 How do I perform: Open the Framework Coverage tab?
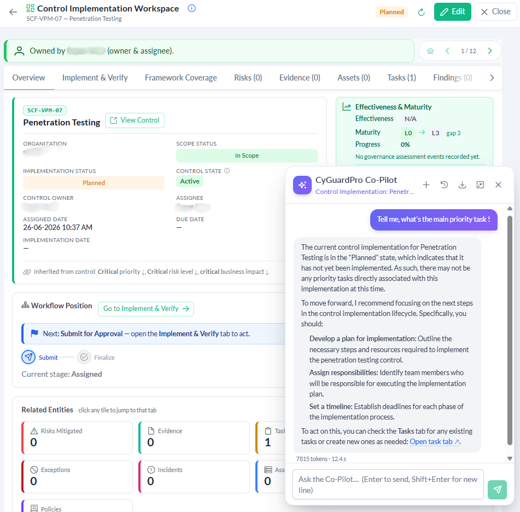pyautogui.click(x=181, y=78)
